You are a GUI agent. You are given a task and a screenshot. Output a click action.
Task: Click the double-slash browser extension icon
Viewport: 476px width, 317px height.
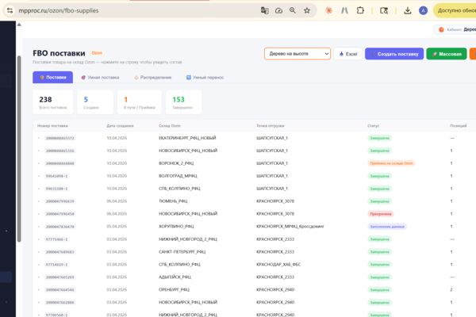[x=344, y=10]
